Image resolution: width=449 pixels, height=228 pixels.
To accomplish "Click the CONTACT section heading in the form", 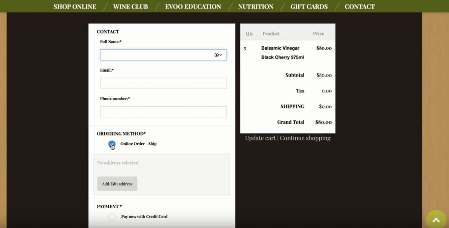I will 108,32.
